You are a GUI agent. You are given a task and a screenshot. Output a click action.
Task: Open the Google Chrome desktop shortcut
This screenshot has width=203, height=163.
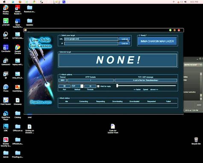click(18, 49)
